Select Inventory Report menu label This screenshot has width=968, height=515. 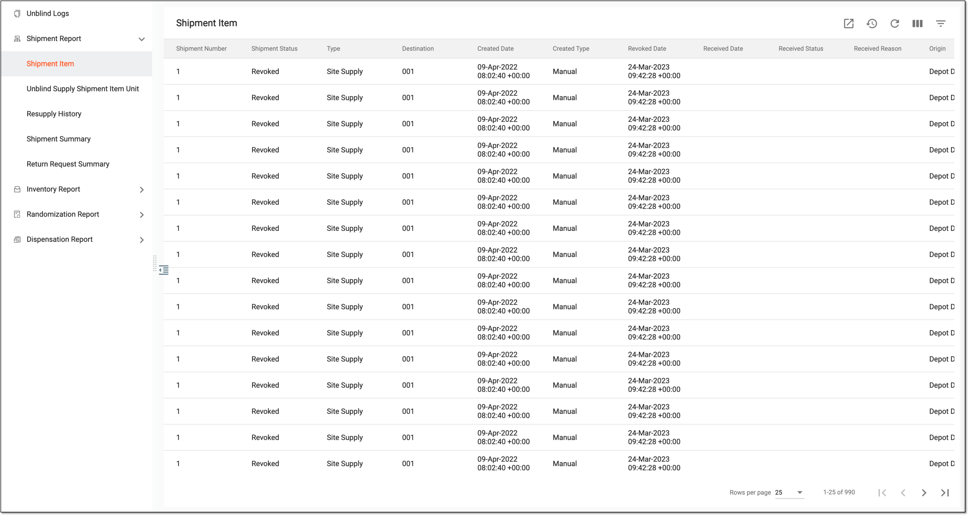click(53, 189)
